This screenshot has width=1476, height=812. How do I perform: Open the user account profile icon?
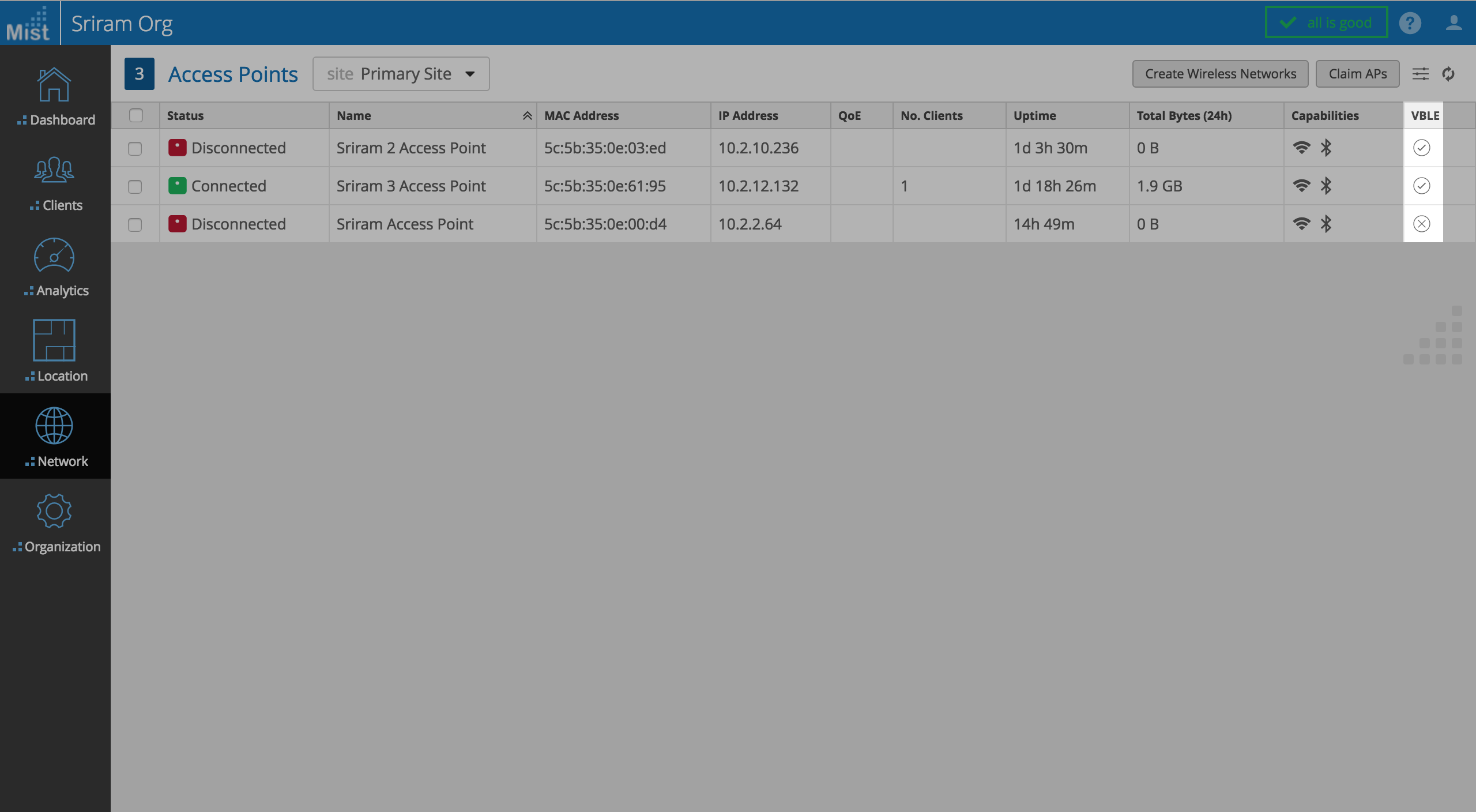1454,23
